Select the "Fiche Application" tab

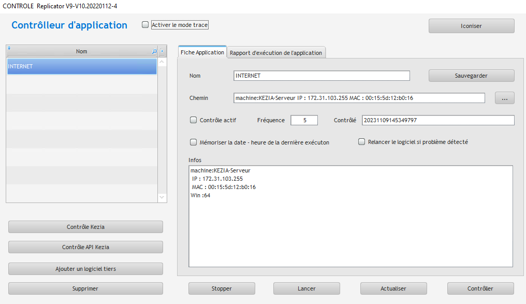pos(202,52)
